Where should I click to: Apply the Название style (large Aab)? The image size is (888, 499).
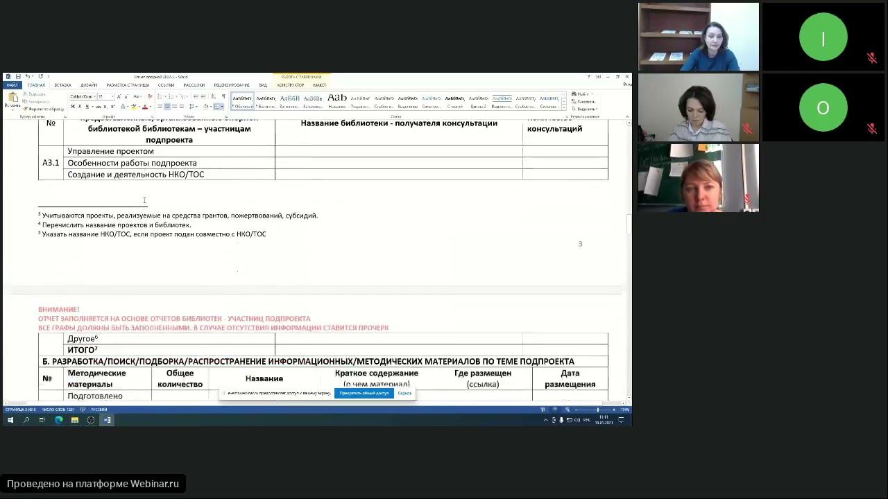click(x=337, y=100)
